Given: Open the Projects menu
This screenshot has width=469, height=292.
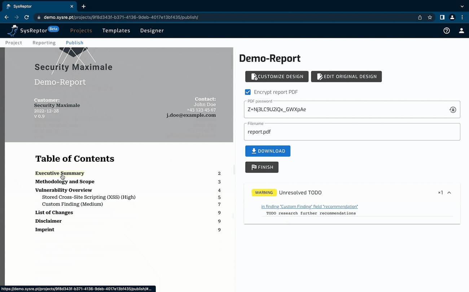Looking at the screenshot, I should [81, 31].
